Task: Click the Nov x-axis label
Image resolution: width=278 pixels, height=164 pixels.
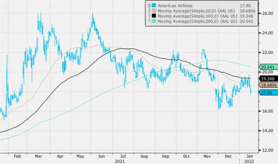Action: (x=207, y=156)
